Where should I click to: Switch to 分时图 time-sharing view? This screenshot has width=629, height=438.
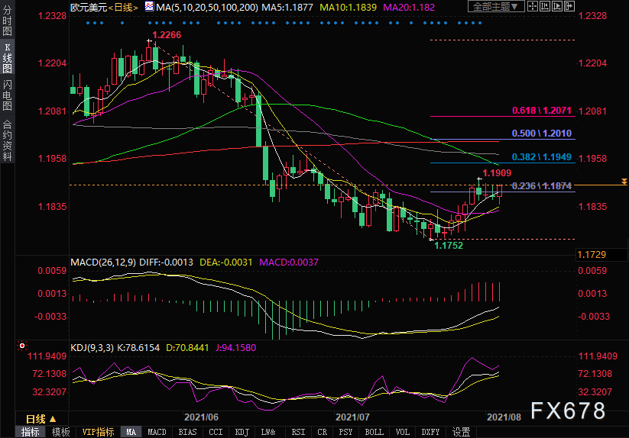click(x=7, y=21)
